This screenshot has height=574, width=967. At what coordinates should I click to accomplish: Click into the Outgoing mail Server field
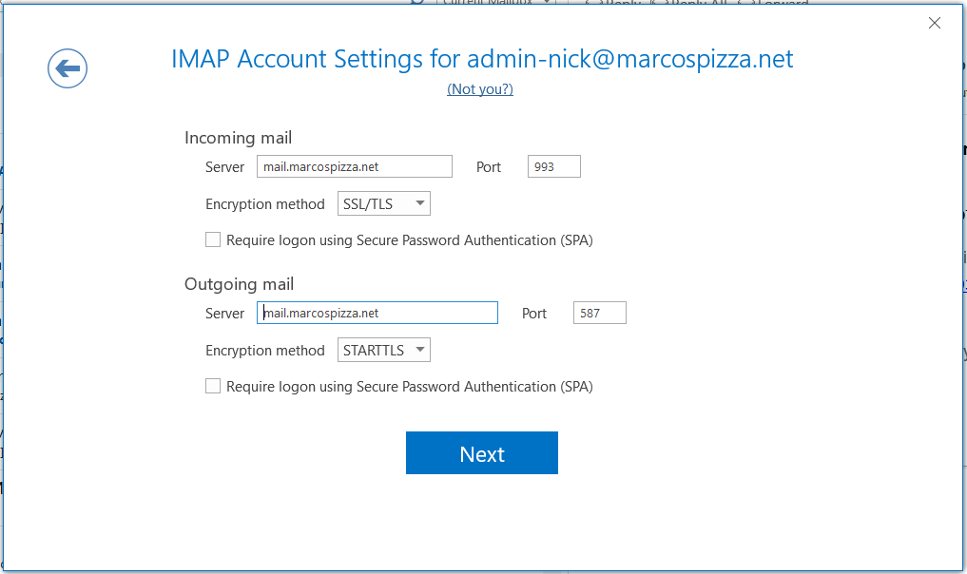coord(377,313)
